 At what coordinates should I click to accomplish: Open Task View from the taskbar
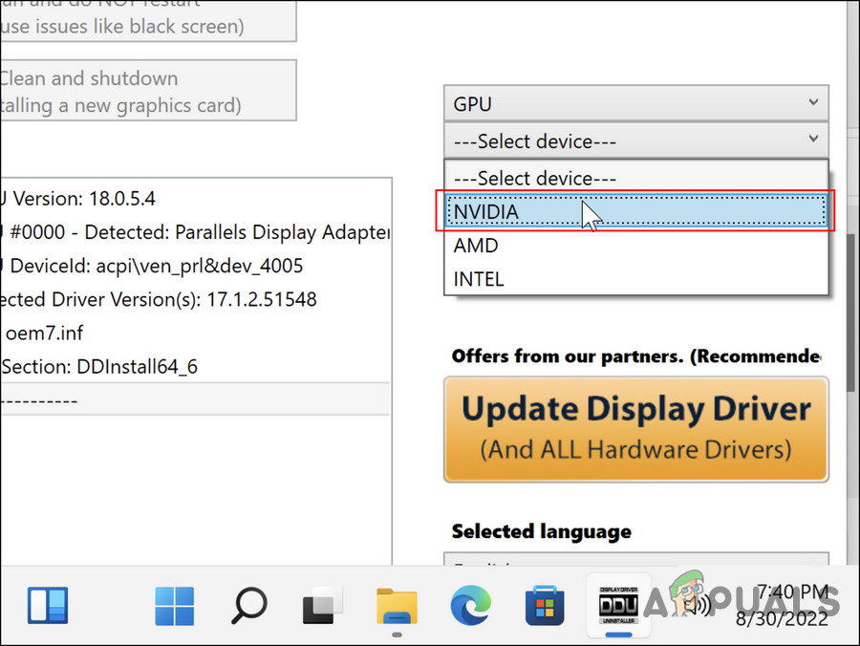tap(323, 606)
